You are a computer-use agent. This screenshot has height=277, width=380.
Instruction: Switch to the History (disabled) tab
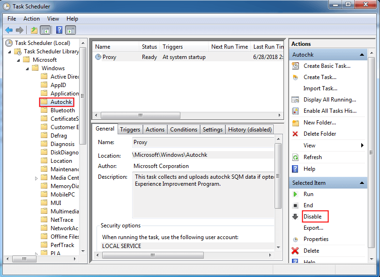250,130
